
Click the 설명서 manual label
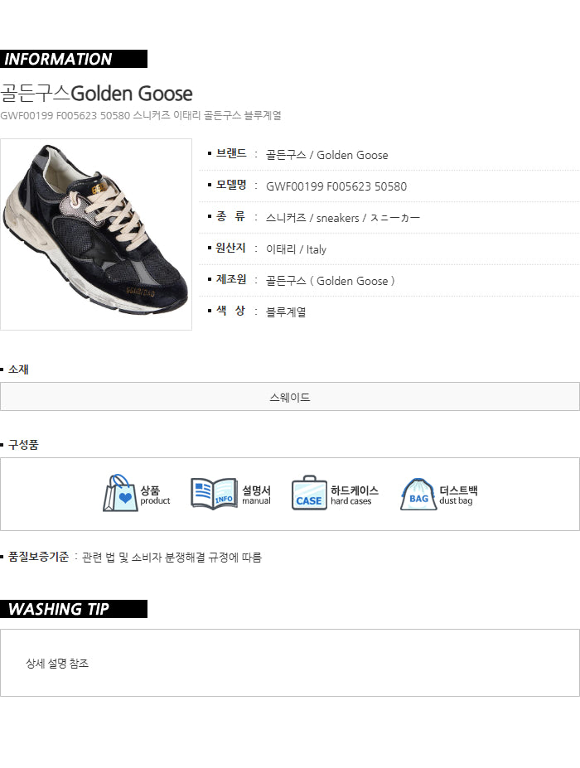coord(256,495)
